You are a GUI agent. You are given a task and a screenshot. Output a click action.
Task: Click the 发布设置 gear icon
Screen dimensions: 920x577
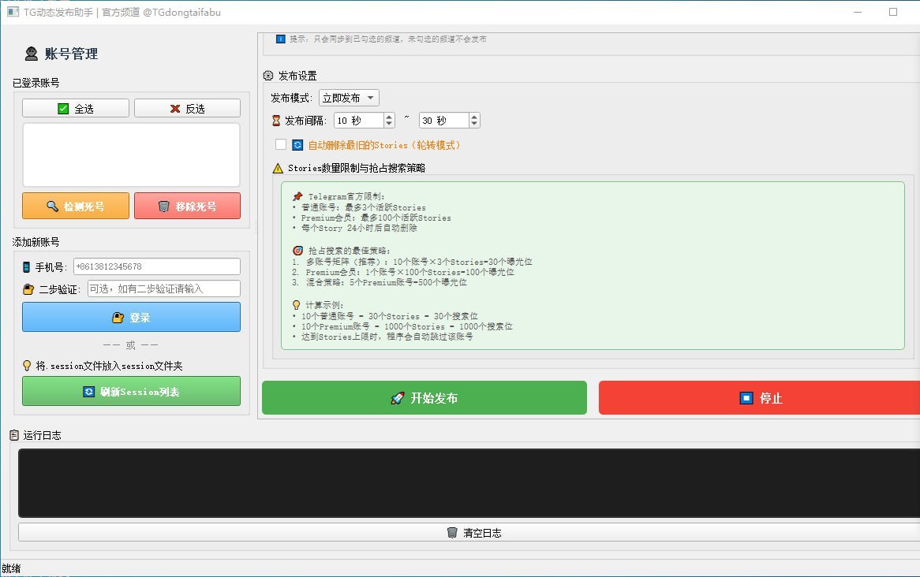(x=268, y=76)
